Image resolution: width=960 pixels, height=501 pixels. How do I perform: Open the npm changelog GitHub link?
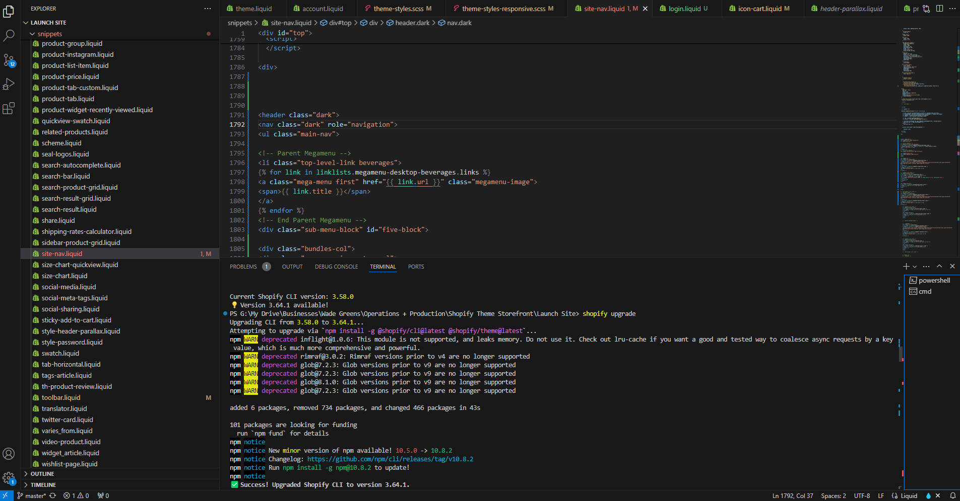point(390,459)
